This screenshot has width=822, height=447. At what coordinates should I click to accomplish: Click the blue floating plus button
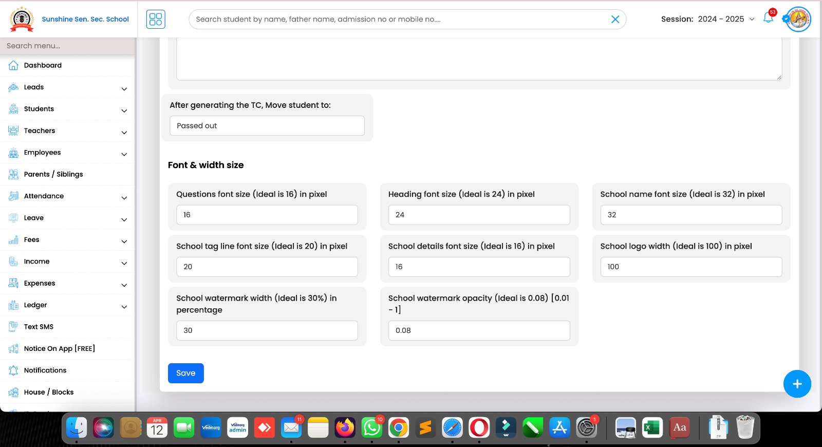tap(797, 384)
